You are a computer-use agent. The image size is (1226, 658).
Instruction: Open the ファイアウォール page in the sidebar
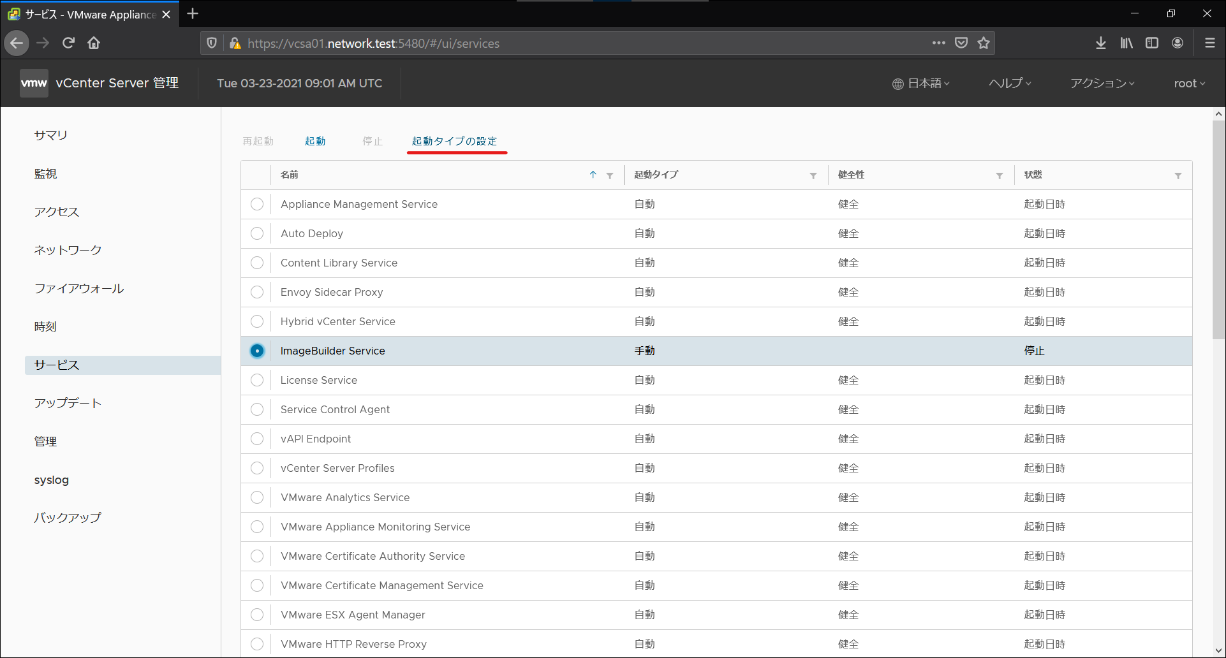click(x=79, y=288)
